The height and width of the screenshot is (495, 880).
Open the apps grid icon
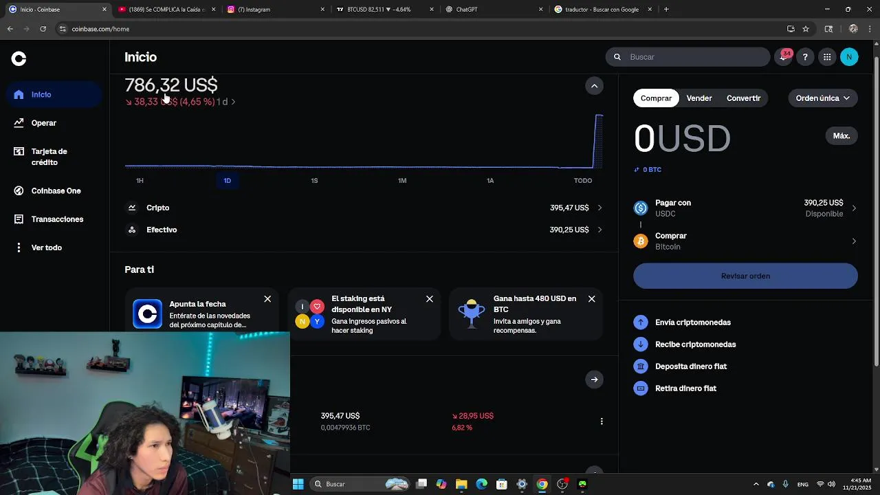[x=827, y=57]
